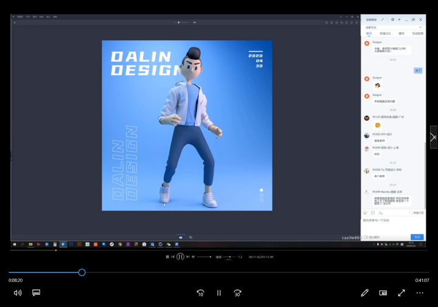Open the calculator from the taskbar
This screenshot has height=307, width=438.
55,244
